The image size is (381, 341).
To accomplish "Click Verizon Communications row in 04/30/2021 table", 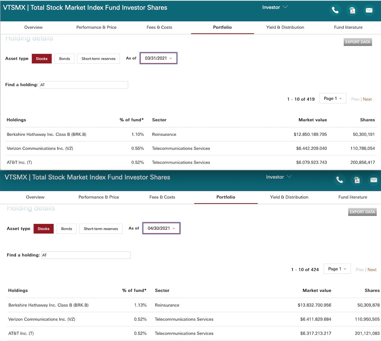I will 194,319.
